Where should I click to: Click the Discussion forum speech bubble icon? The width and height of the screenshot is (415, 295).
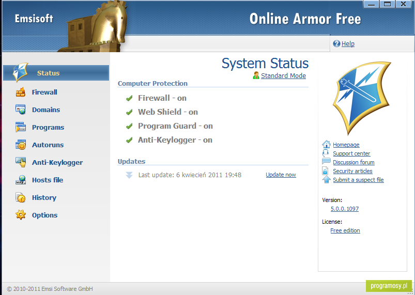pyautogui.click(x=326, y=162)
